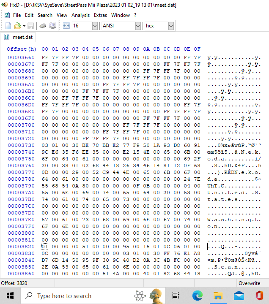Open the View menu
Viewport: 269px width, 304px height.
point(62,15)
